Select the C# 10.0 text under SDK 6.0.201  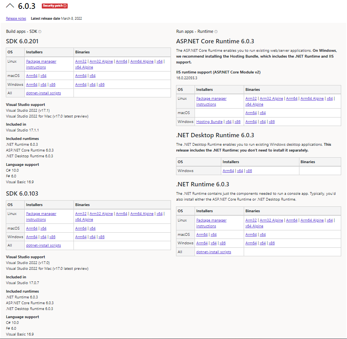coord(12,170)
